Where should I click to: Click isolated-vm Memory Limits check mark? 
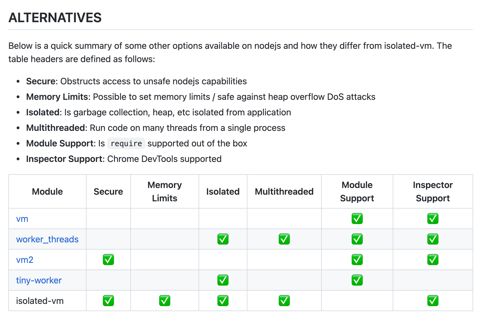(164, 301)
